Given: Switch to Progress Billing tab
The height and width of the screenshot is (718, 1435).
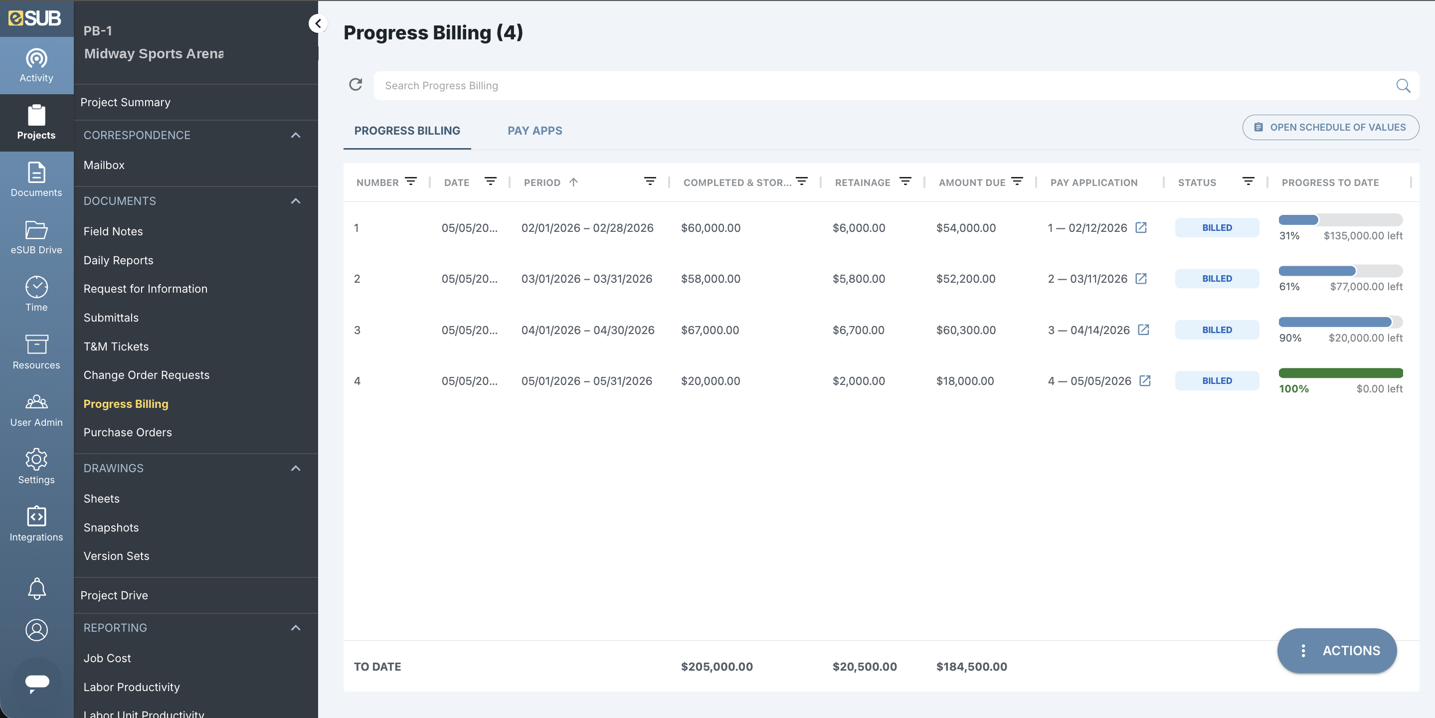Looking at the screenshot, I should 407,131.
